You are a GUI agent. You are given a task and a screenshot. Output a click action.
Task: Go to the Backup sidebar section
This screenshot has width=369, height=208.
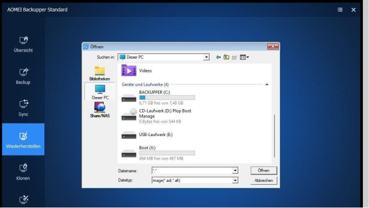(x=23, y=76)
